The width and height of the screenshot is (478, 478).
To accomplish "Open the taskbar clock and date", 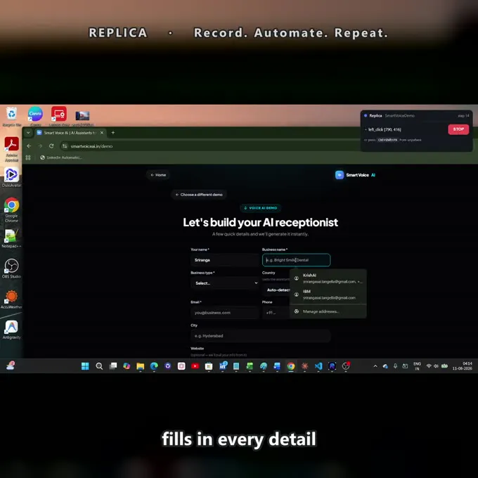I will [463, 366].
